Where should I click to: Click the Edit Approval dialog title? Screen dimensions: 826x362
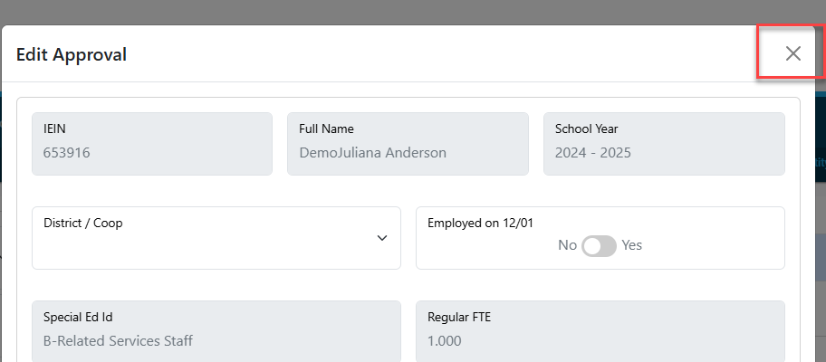(x=72, y=54)
